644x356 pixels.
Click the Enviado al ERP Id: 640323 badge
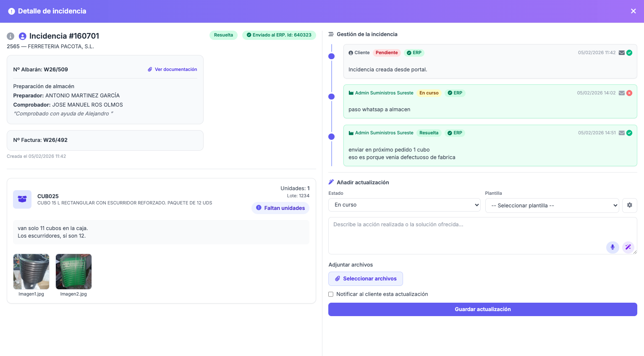(x=279, y=35)
